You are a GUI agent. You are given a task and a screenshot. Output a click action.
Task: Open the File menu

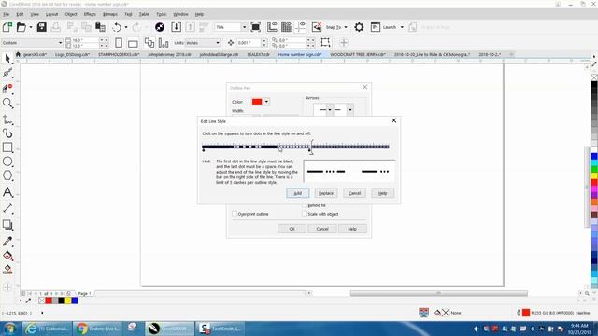[7, 14]
